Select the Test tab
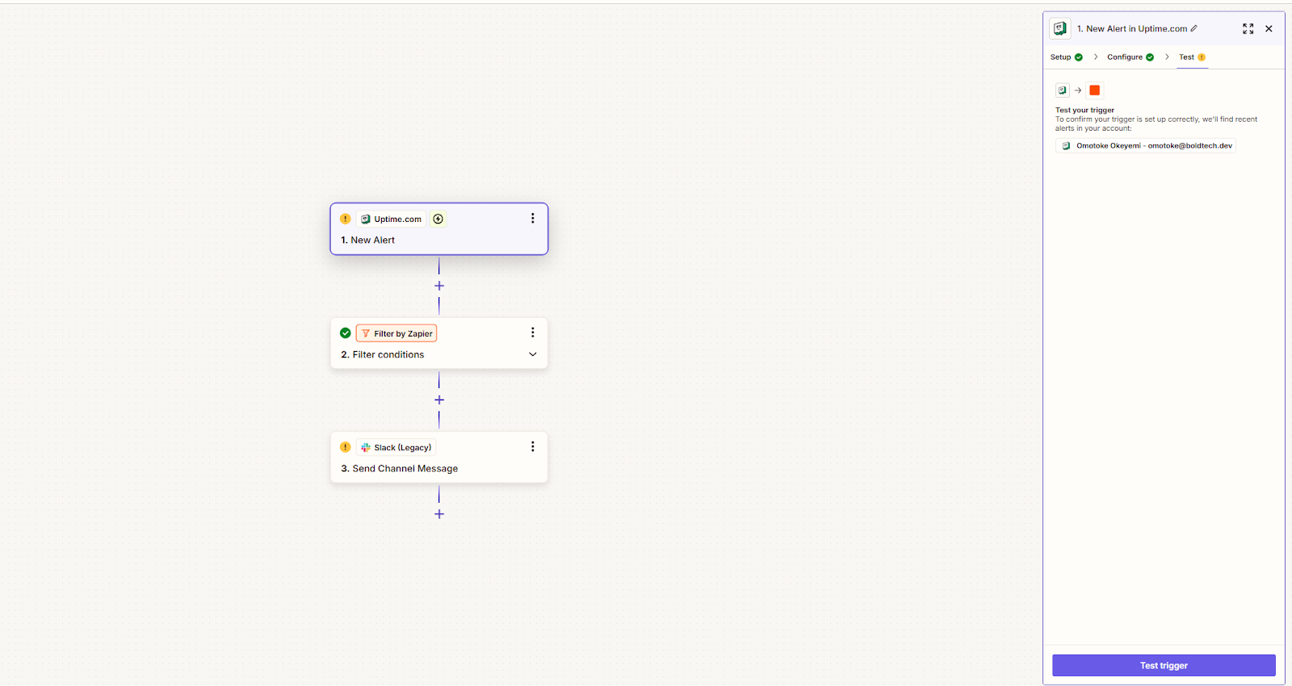 (1186, 57)
